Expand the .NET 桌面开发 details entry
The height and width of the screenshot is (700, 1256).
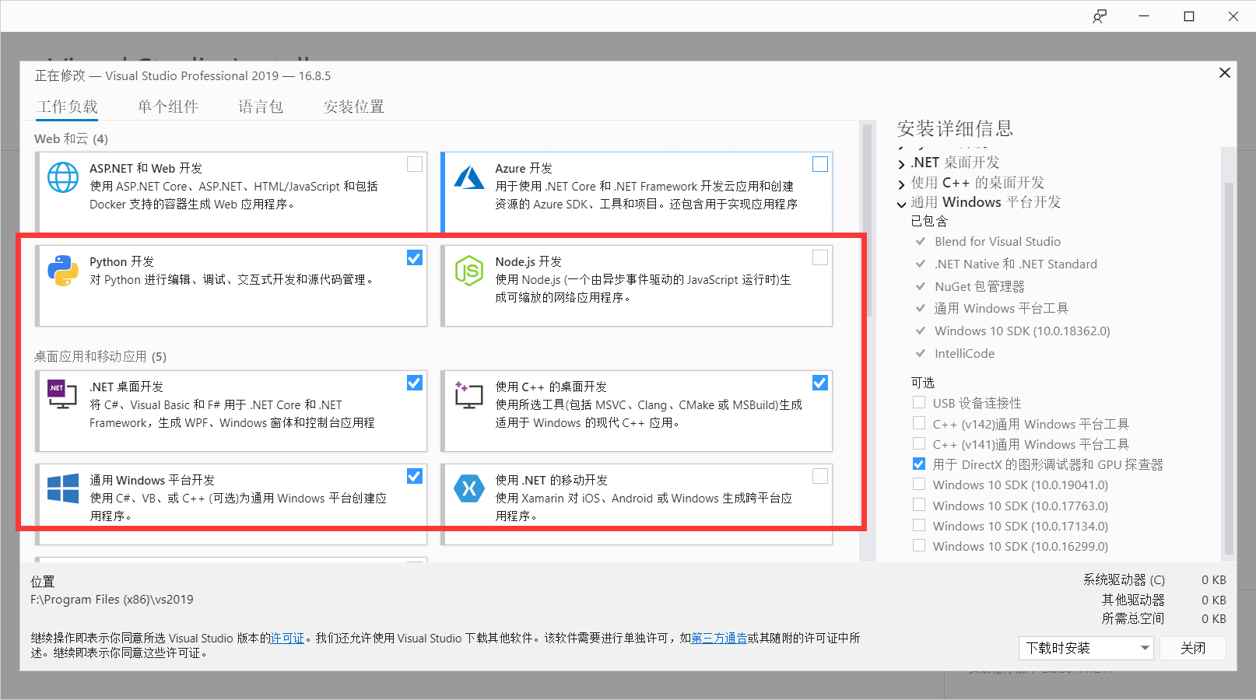point(901,163)
